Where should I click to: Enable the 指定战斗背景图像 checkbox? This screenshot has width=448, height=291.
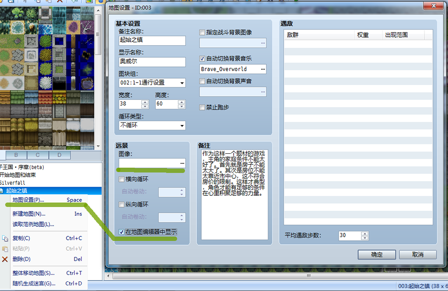pos(202,32)
